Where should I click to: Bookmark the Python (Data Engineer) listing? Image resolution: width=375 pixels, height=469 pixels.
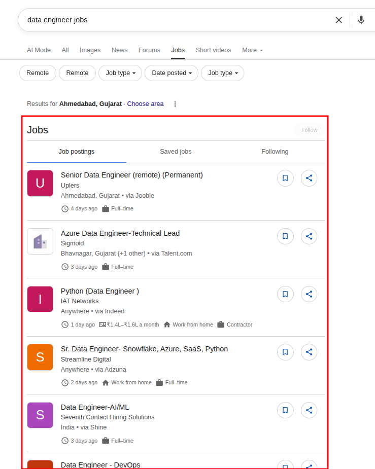coord(285,294)
